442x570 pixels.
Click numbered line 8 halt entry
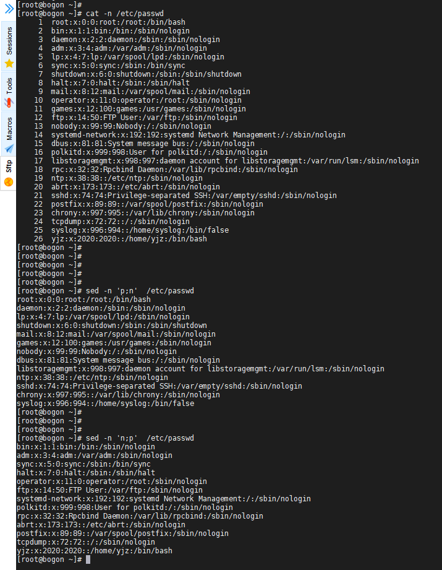114,84
